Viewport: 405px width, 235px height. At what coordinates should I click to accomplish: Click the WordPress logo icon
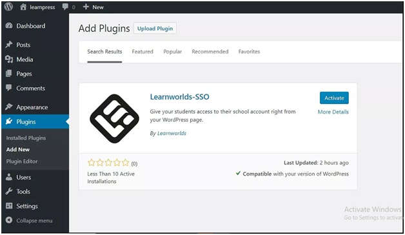8,6
